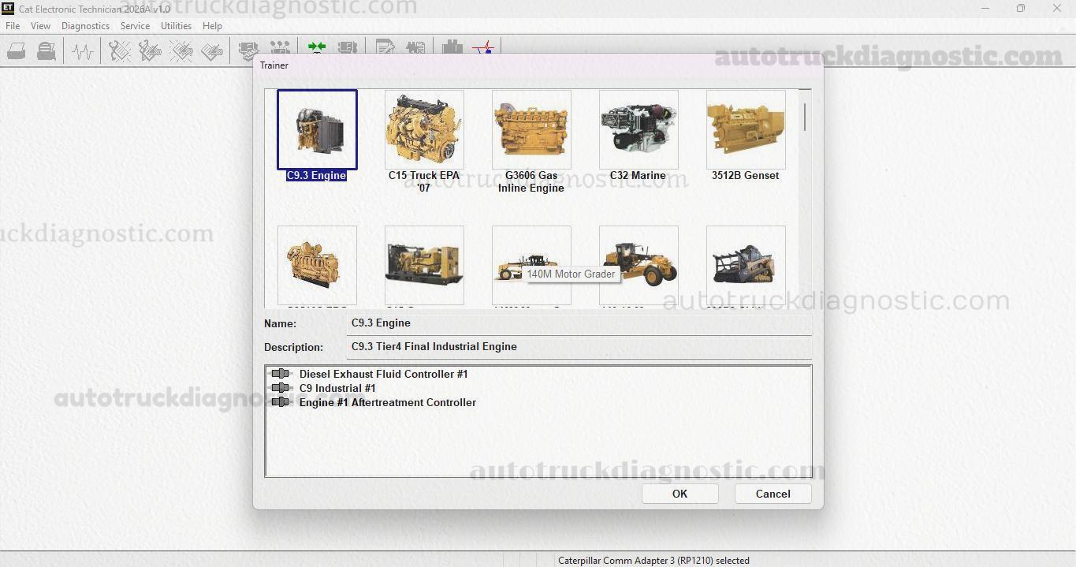Select the 140M Motor Grader thumbnail

coord(531,265)
